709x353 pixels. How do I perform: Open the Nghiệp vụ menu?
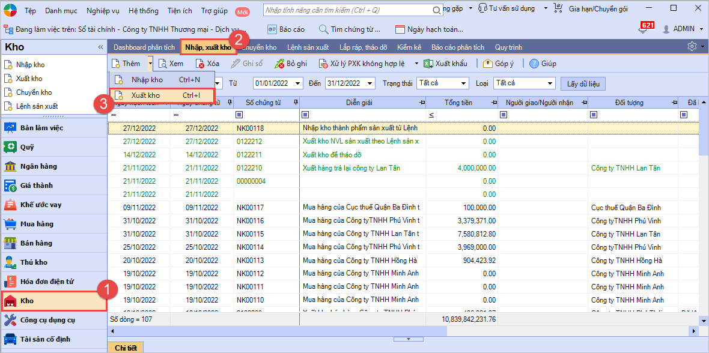[103, 11]
